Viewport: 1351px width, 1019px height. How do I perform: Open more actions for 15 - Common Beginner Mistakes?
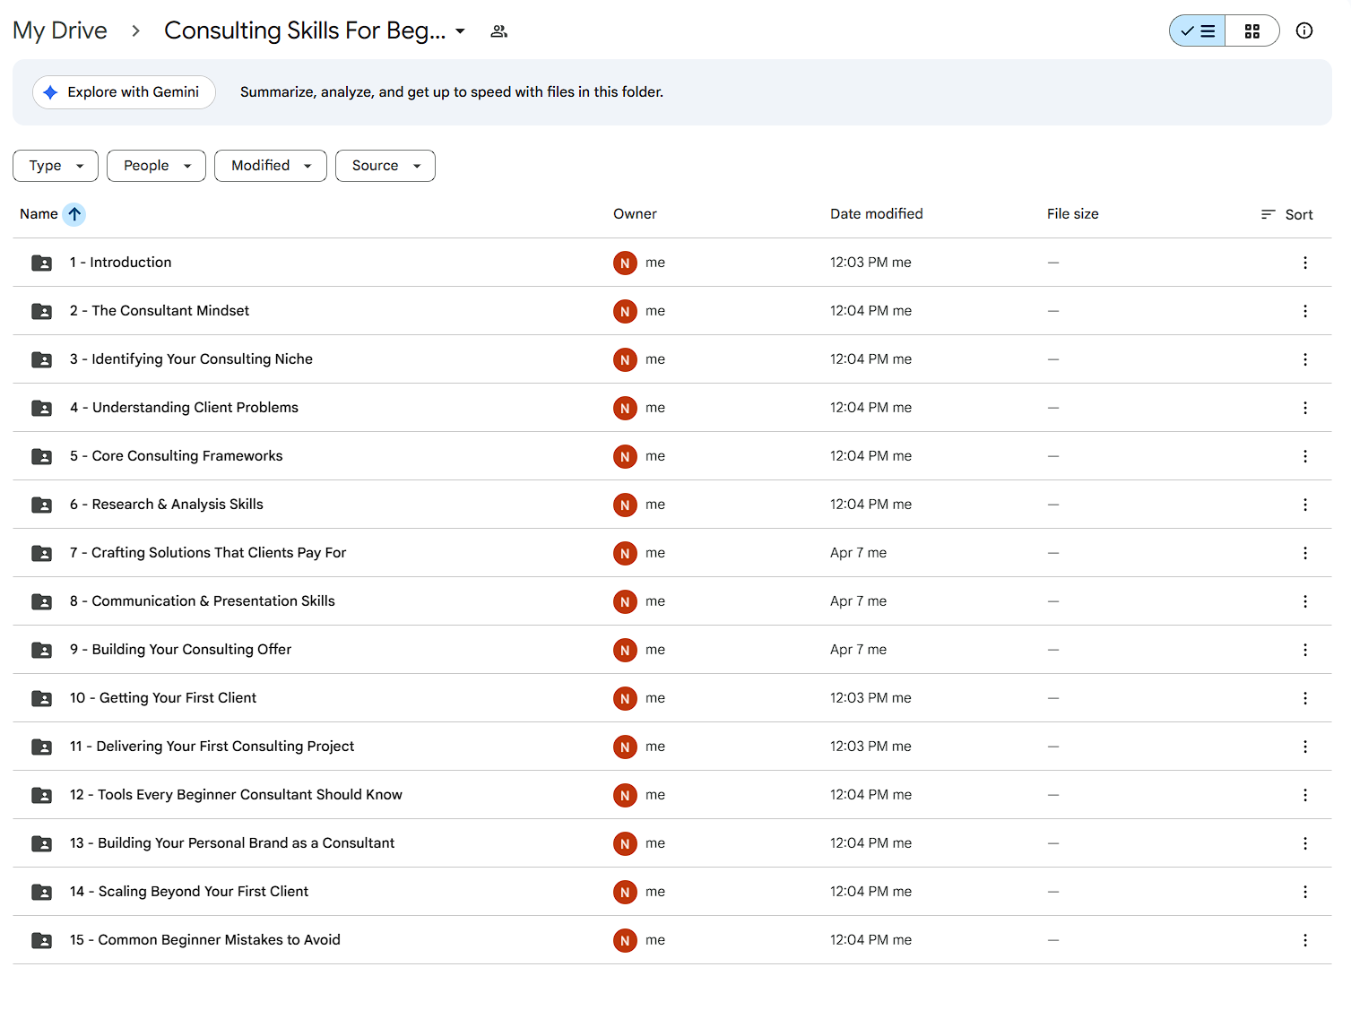[1304, 940]
